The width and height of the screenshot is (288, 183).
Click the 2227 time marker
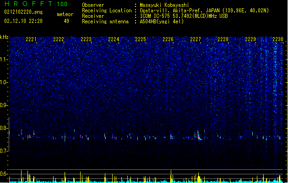click(x=196, y=39)
